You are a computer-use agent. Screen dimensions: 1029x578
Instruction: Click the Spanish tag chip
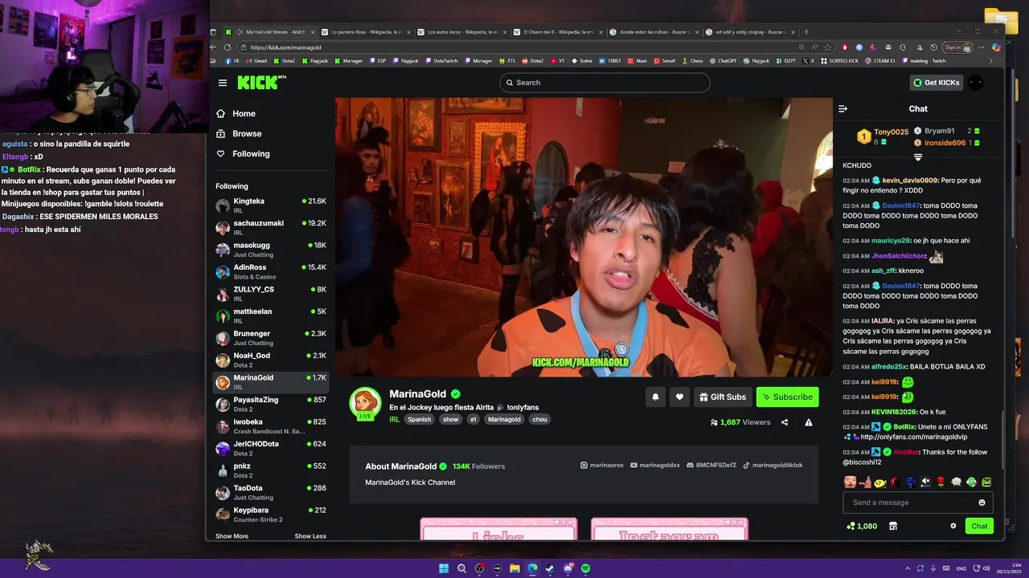click(x=419, y=419)
